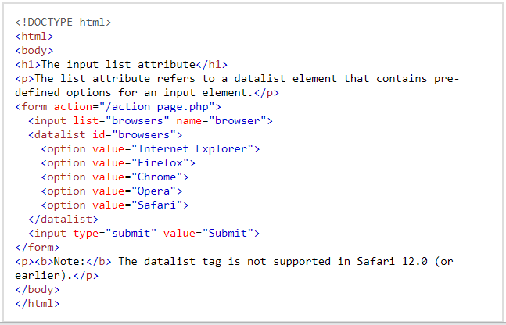Click the DOCTYPE html declaration line
Screen dimensions: 506x325
[63, 22]
